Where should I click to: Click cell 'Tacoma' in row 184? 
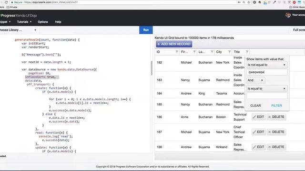[221, 94]
